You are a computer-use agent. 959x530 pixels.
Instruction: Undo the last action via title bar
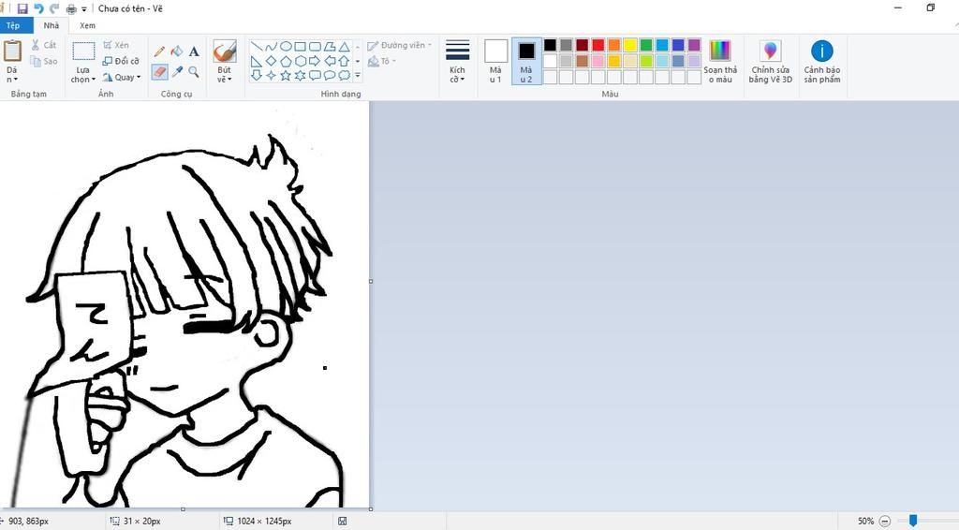pos(38,8)
